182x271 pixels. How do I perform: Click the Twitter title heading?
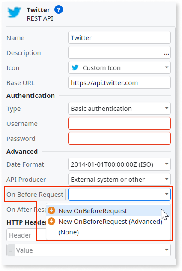pos(38,10)
